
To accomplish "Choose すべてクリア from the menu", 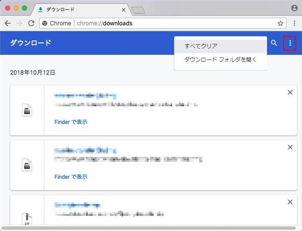I will (220, 46).
